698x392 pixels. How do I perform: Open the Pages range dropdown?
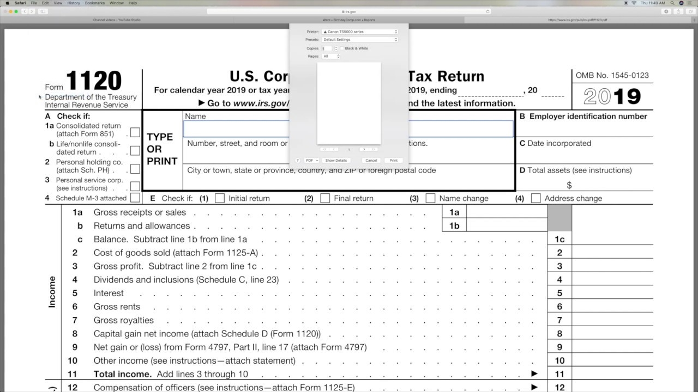[x=331, y=56]
